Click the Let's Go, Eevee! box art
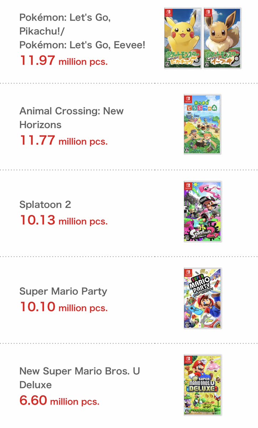This screenshot has height=428, width=258. point(222,38)
